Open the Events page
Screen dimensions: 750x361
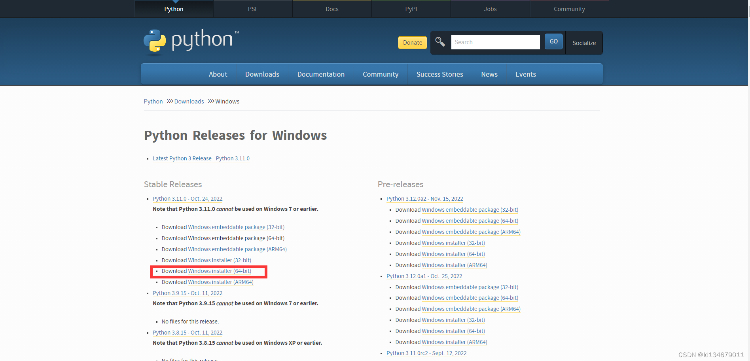pos(526,74)
